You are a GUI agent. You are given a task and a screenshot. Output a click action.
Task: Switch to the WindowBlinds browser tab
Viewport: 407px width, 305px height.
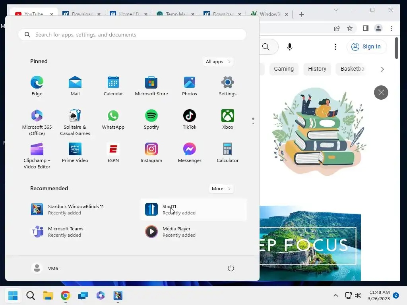[x=269, y=14]
